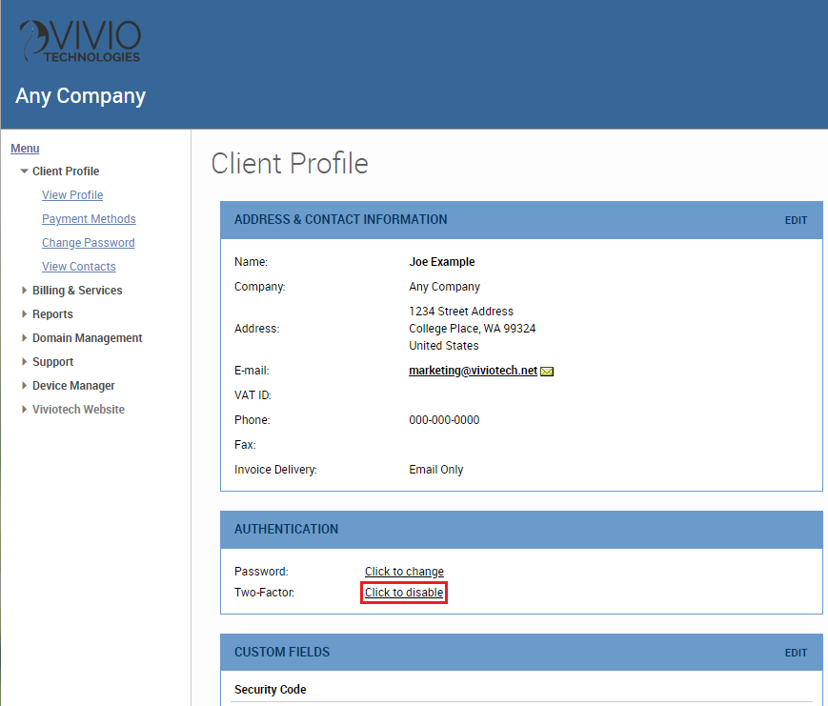This screenshot has width=828, height=706.
Task: Click the marketing@viviotech.net email address
Action: pos(473,371)
